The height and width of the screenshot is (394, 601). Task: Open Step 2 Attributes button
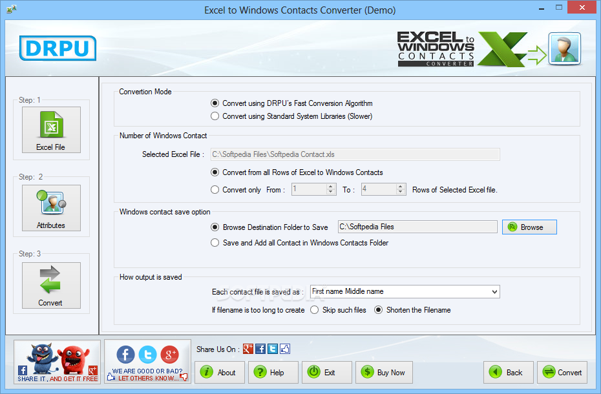51,208
